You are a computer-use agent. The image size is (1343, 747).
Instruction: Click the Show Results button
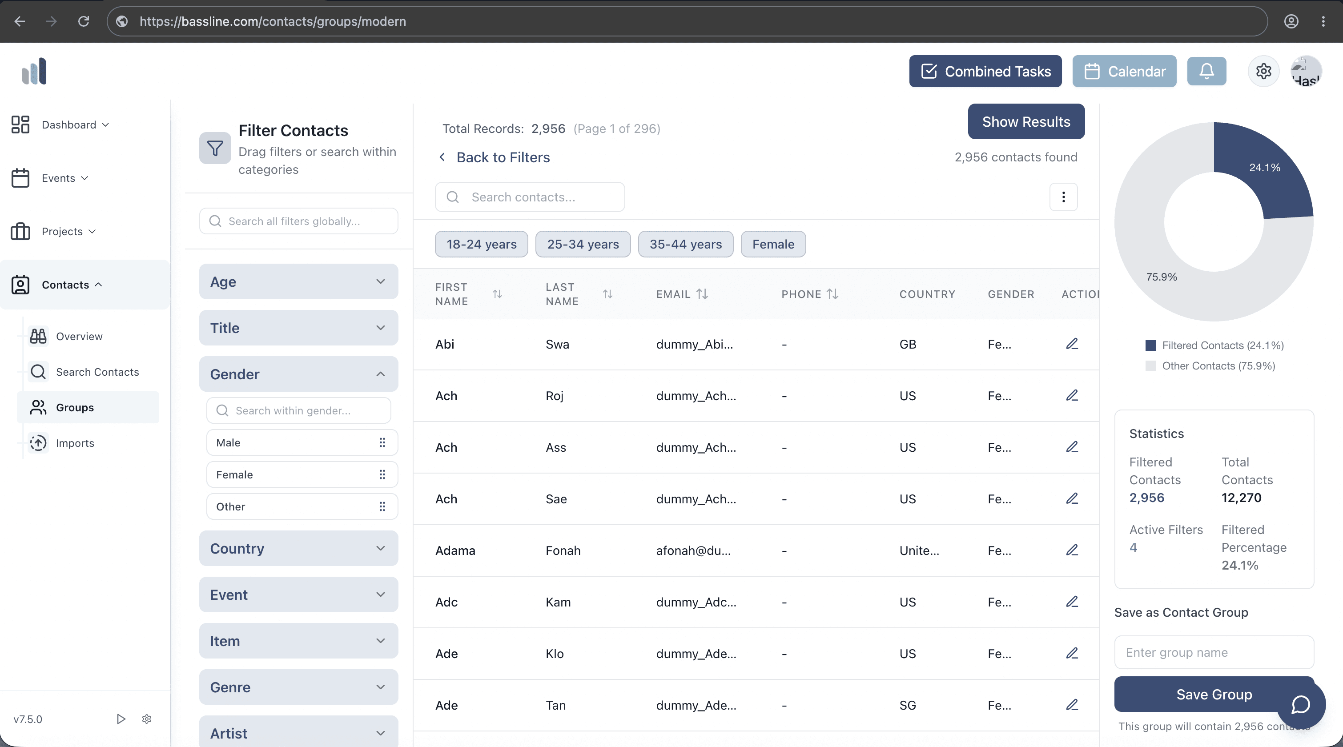click(x=1026, y=121)
